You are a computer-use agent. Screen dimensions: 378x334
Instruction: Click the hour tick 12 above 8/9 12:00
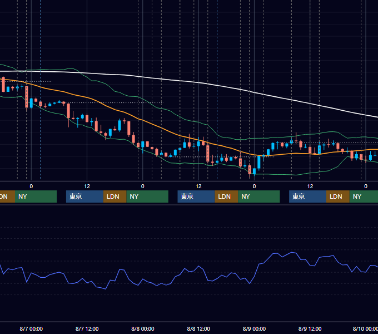[x=310, y=186]
